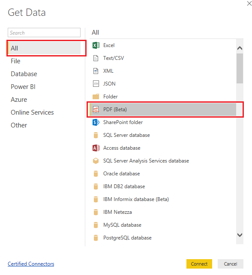Click the Folder connector icon

96,97
